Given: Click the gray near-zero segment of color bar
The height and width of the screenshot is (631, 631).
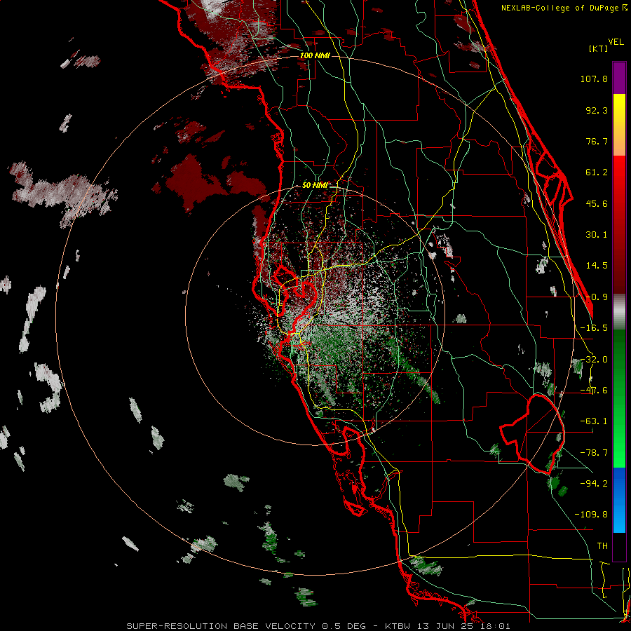Looking at the screenshot, I should click(619, 312).
